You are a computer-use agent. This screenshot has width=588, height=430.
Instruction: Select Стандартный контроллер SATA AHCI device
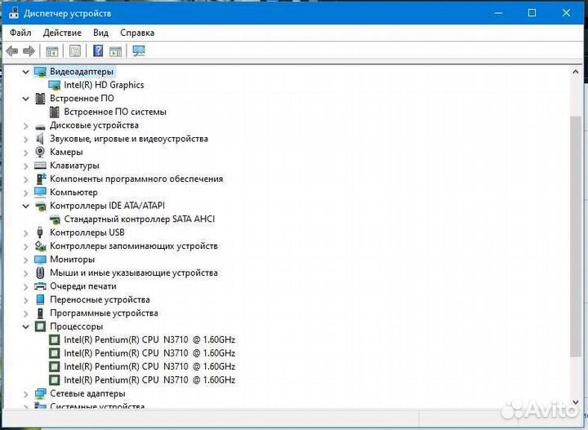point(139,219)
